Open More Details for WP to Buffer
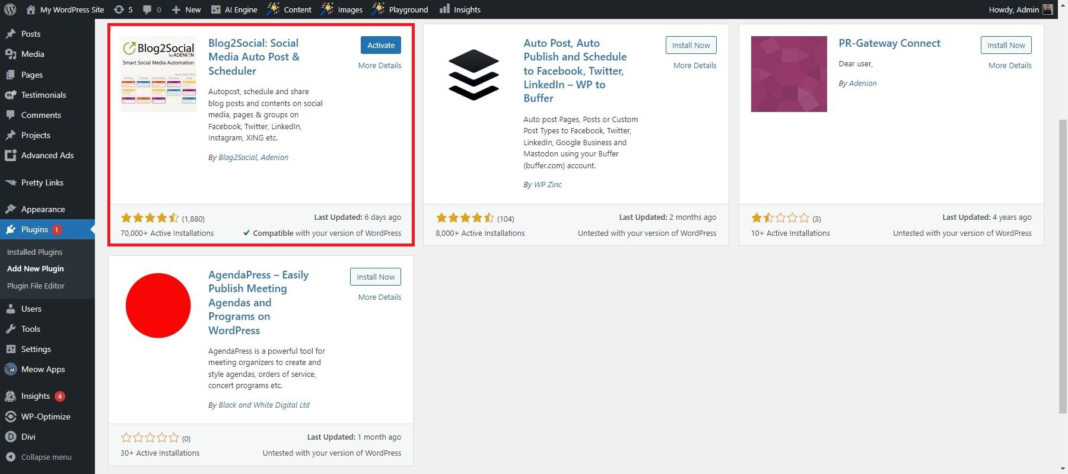1068x474 pixels. coord(695,65)
